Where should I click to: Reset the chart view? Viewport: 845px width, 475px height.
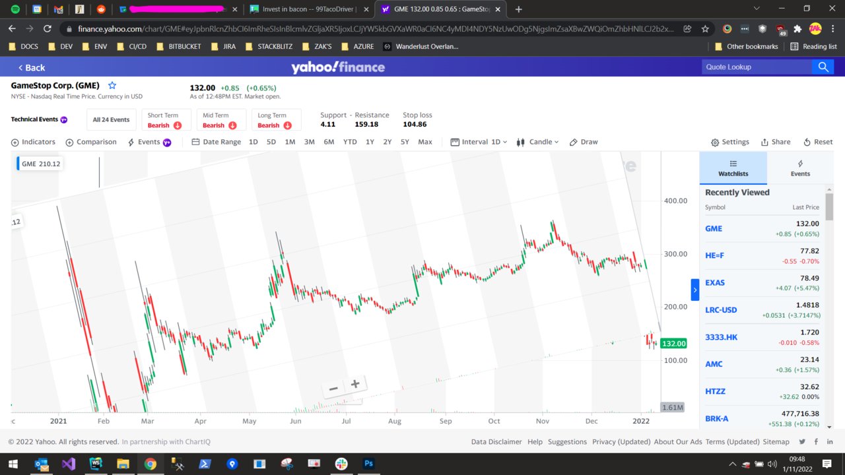(x=818, y=142)
